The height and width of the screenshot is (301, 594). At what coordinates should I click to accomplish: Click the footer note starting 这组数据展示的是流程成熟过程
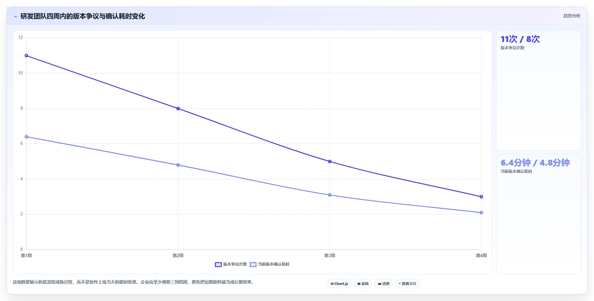tap(134, 282)
